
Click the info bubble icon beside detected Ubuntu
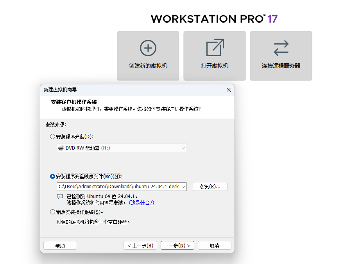(60, 196)
